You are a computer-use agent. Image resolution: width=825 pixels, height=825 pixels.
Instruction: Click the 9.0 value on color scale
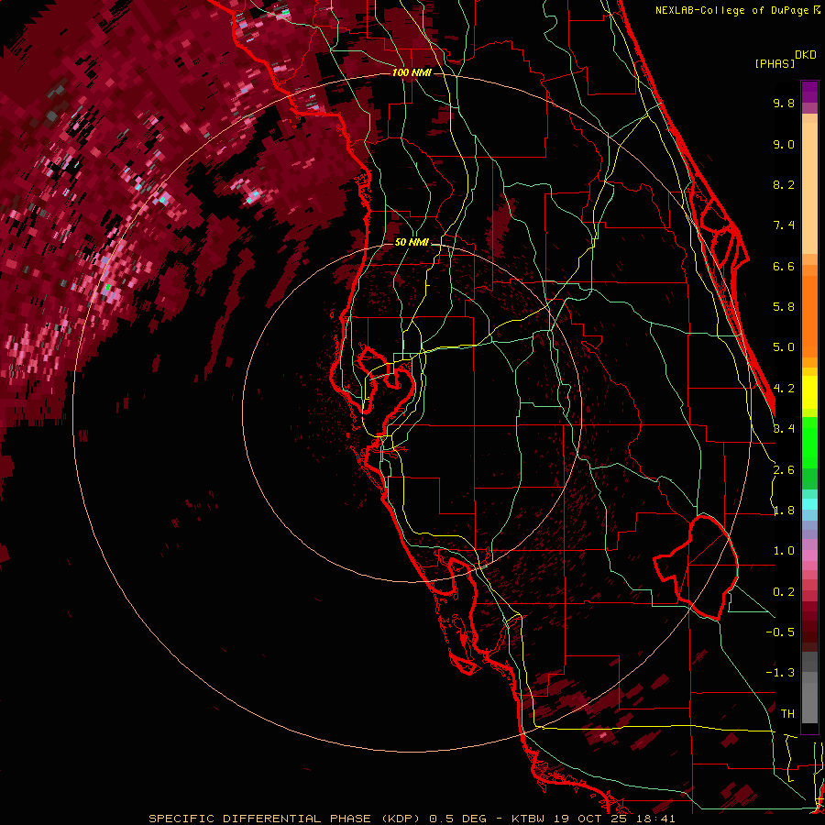784,144
